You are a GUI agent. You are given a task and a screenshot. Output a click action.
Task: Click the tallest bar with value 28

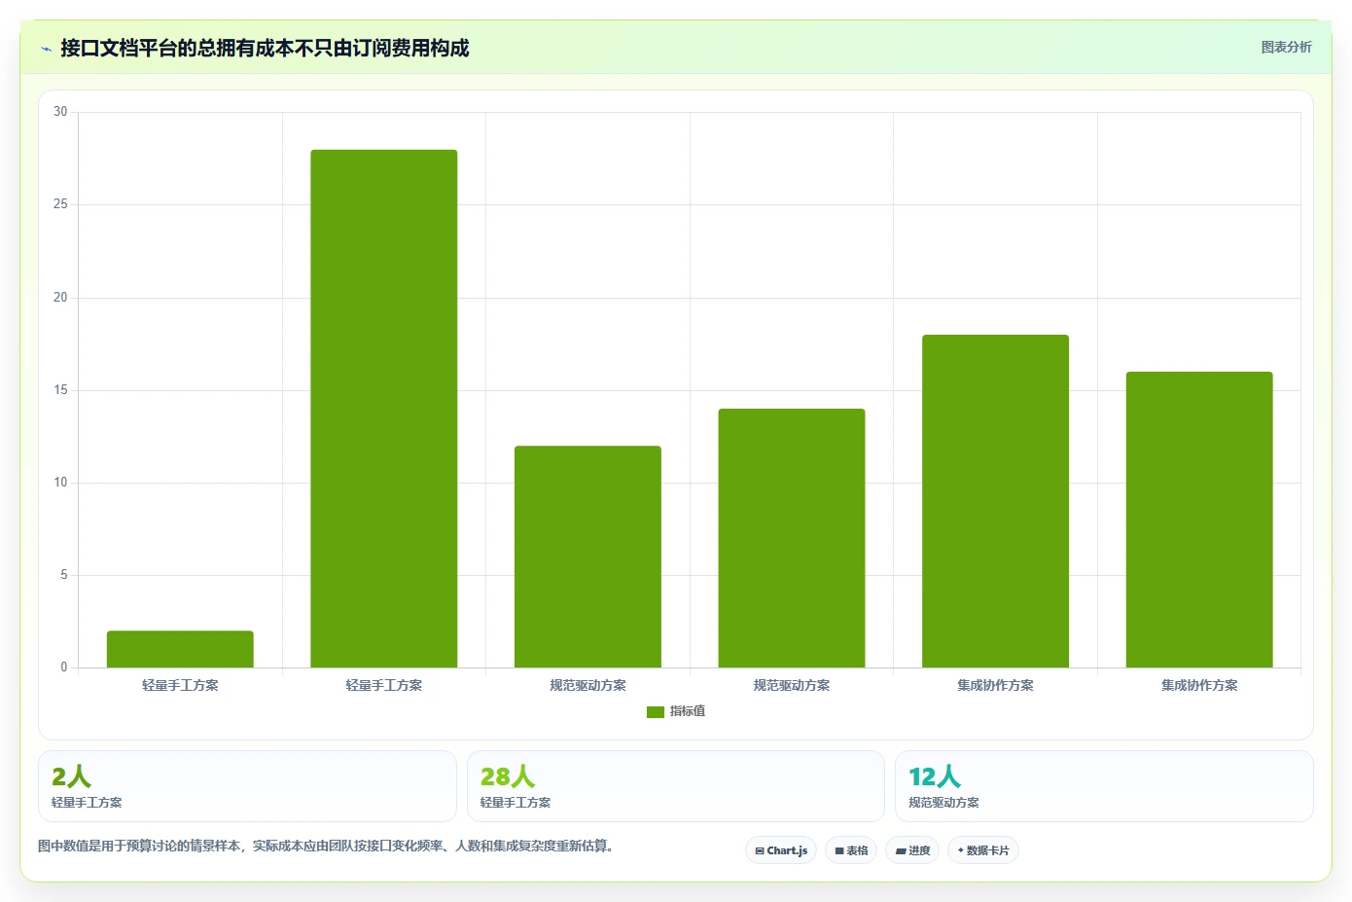pos(384,409)
